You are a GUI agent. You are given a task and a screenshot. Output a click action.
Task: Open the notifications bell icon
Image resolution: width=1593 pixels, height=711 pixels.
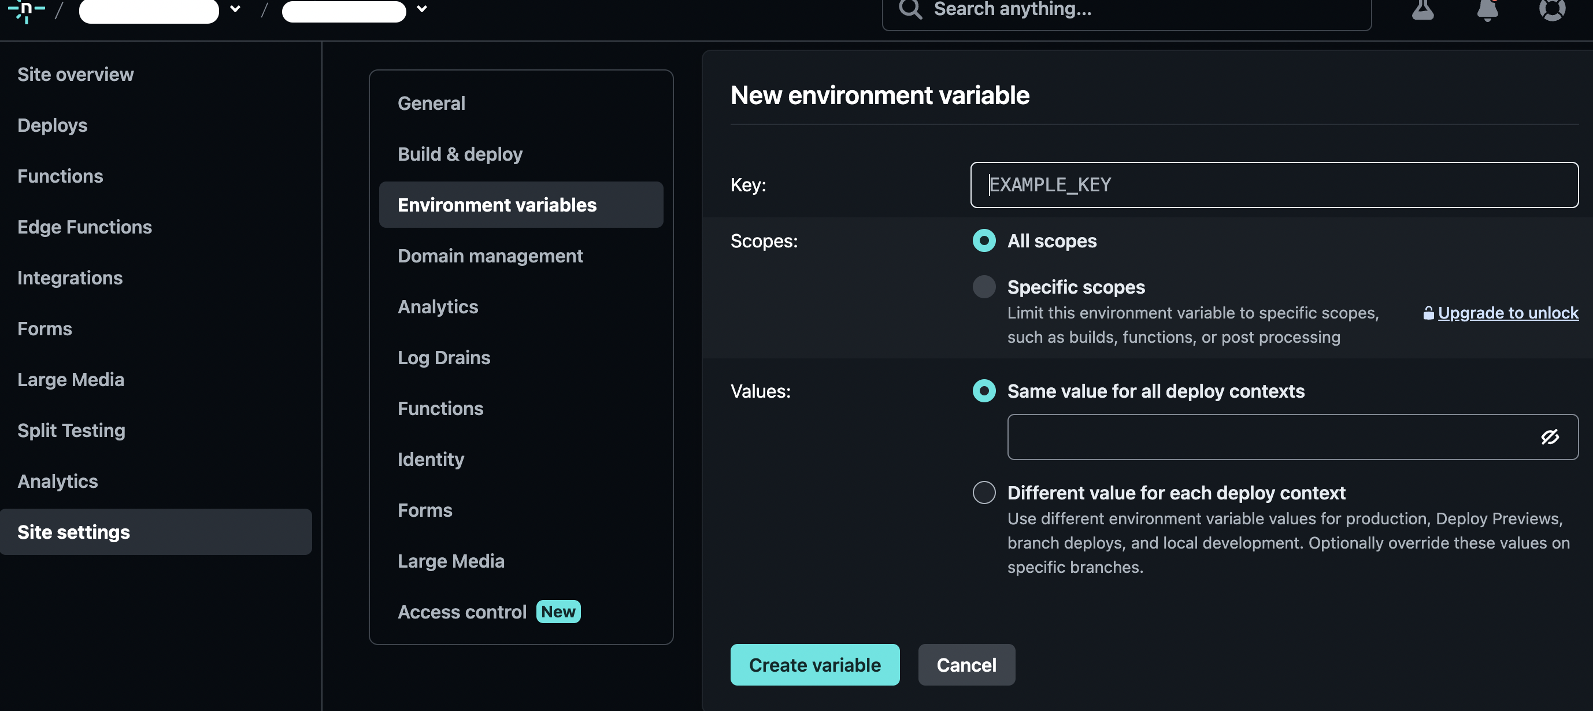tap(1487, 9)
